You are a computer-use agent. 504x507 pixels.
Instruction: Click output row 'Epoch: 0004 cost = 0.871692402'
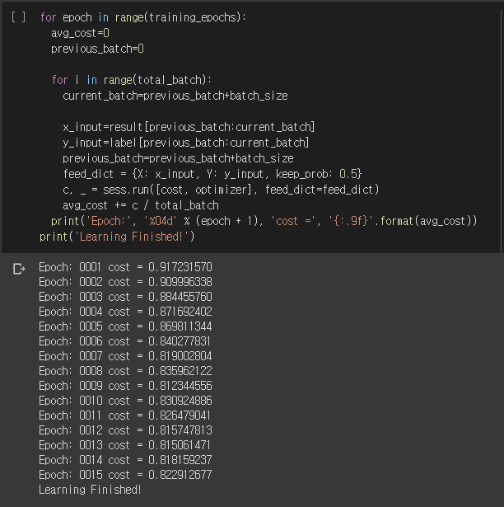pyautogui.click(x=125, y=312)
